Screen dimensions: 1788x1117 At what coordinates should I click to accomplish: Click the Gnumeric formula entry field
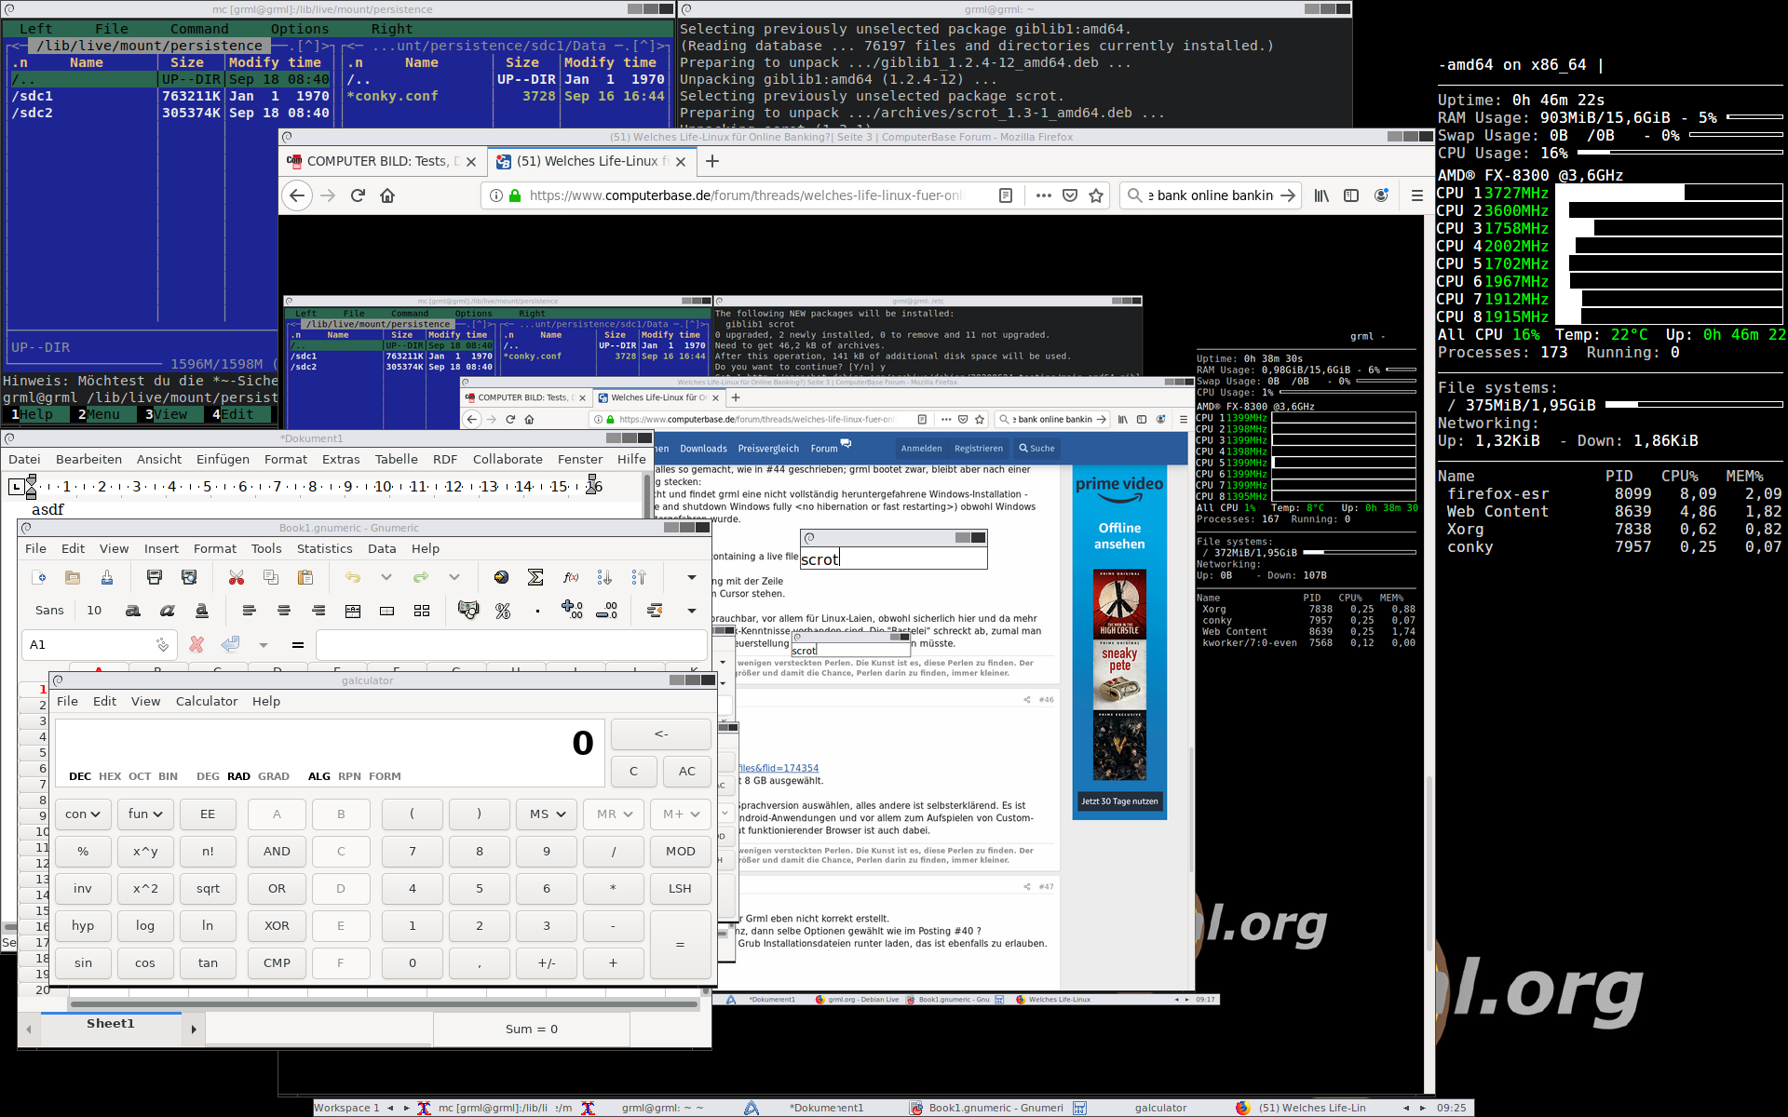click(x=510, y=644)
